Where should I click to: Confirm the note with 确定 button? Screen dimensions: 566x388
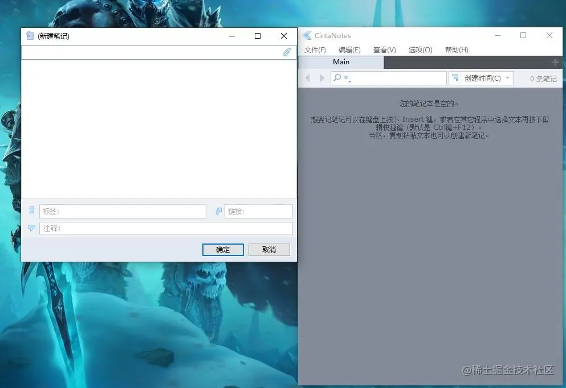223,249
